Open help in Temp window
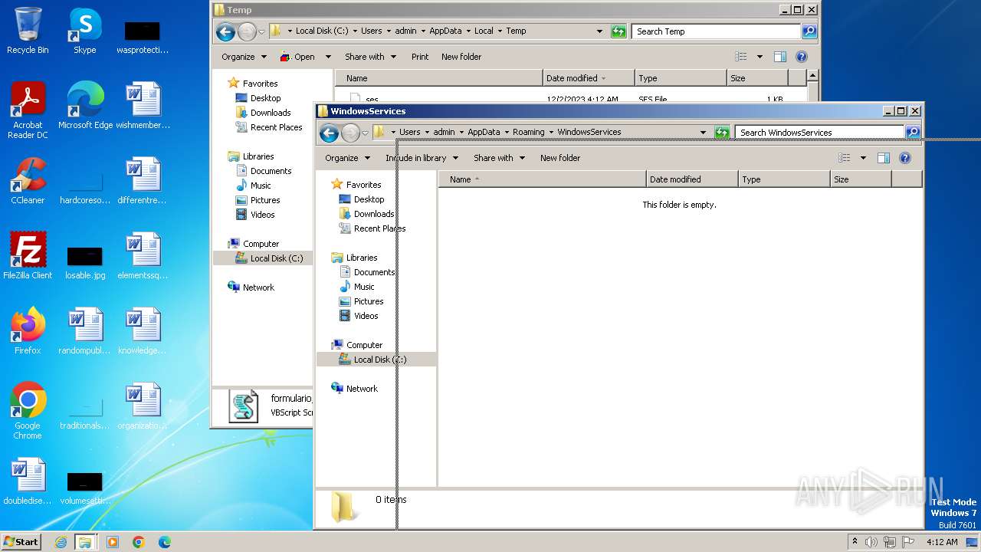981x552 pixels. [x=801, y=57]
